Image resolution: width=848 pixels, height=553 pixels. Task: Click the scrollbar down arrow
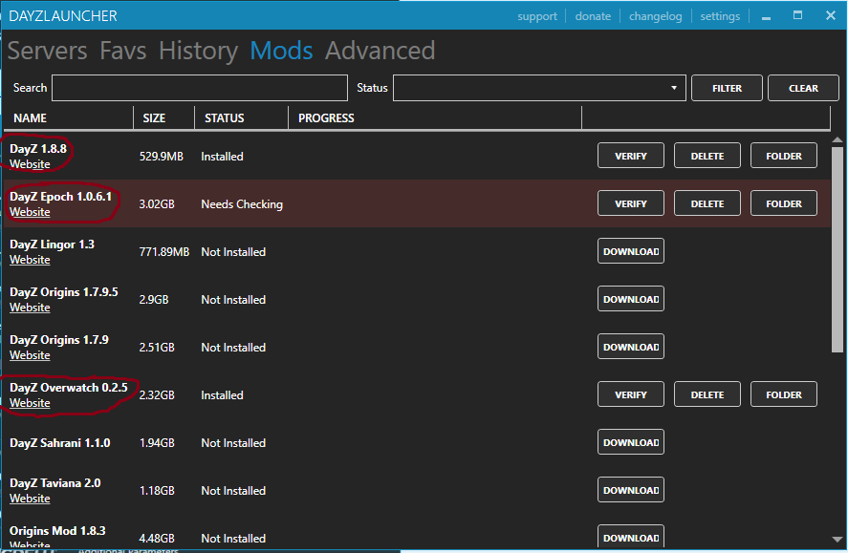[x=837, y=540]
